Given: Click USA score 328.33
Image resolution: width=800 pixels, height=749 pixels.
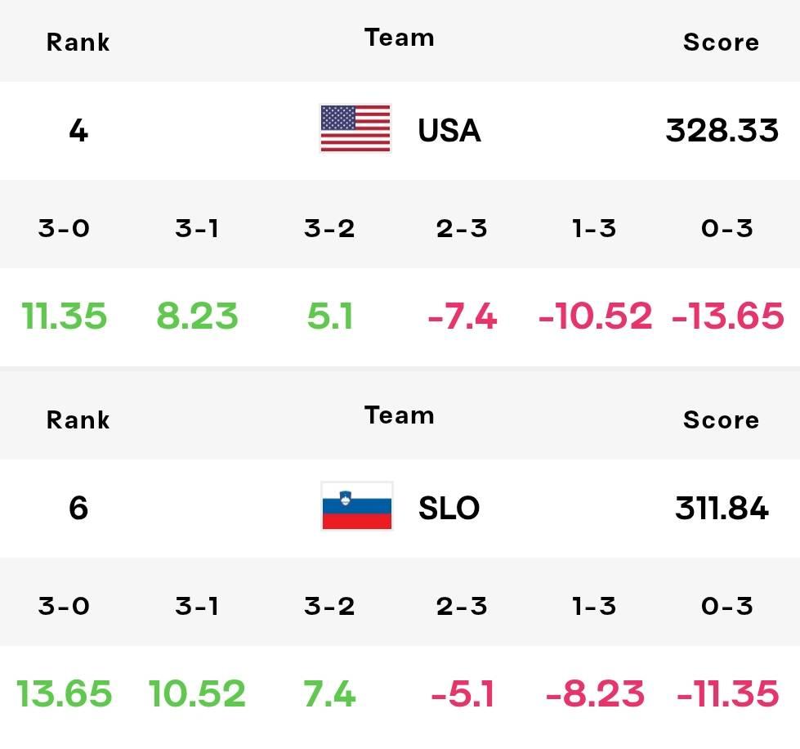Looking at the screenshot, I should pyautogui.click(x=722, y=130).
